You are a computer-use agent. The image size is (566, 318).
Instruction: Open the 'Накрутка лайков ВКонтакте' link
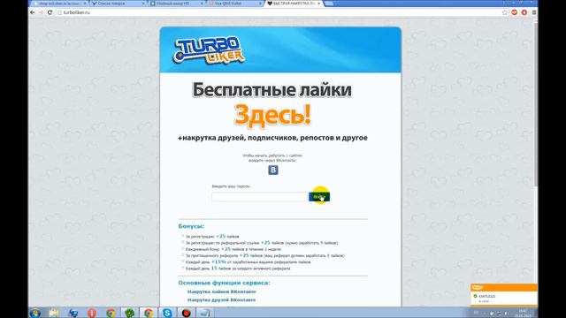(222, 291)
